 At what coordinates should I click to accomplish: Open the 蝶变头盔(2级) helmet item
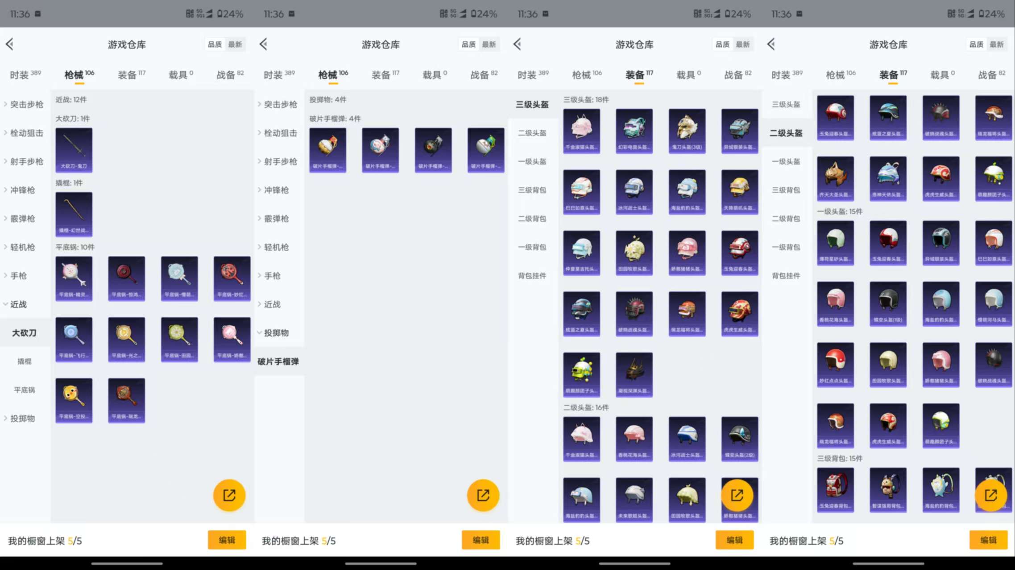(740, 439)
